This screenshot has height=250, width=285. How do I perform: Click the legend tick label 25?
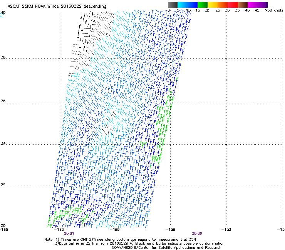coord(218,10)
